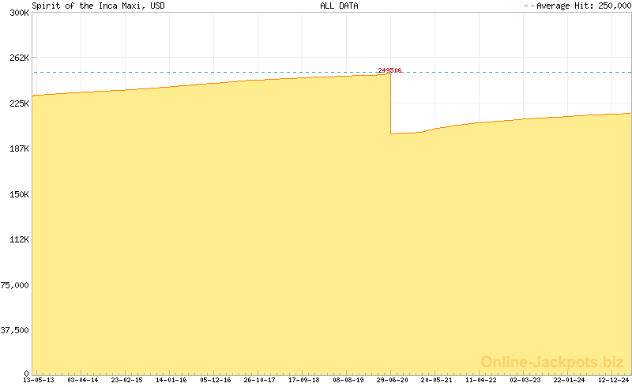Screen dimensions: 632x387
Task: Select the 26-10-17 date on the x-axis
Action: (x=260, y=380)
